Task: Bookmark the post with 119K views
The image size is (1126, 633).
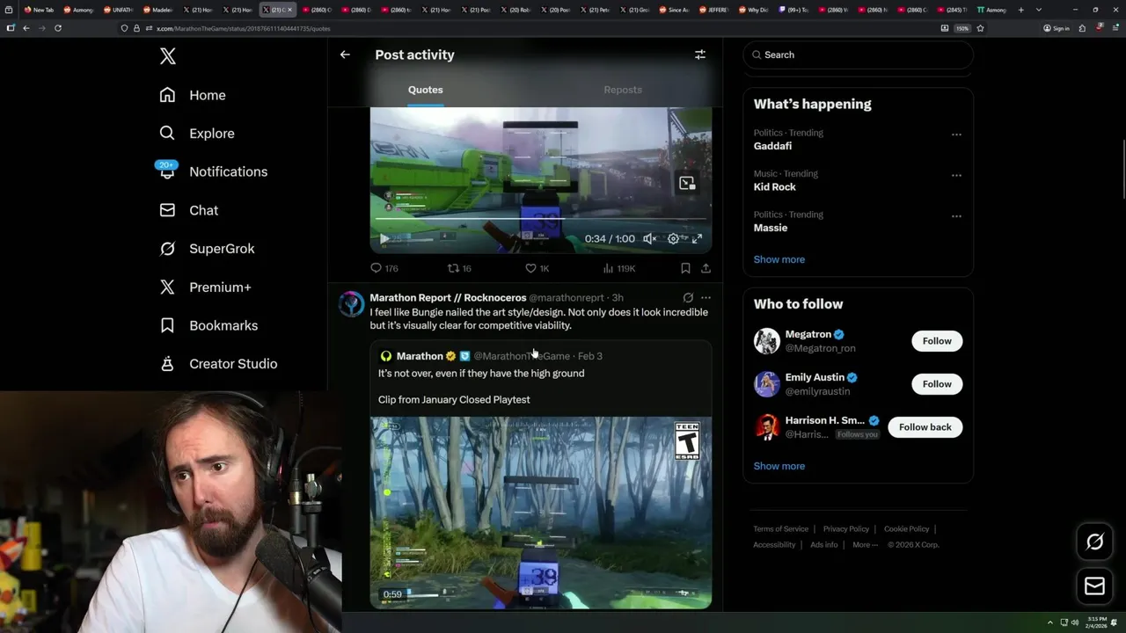Action: point(685,268)
